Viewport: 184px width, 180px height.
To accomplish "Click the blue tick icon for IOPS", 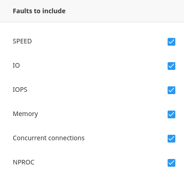I will tap(171, 90).
